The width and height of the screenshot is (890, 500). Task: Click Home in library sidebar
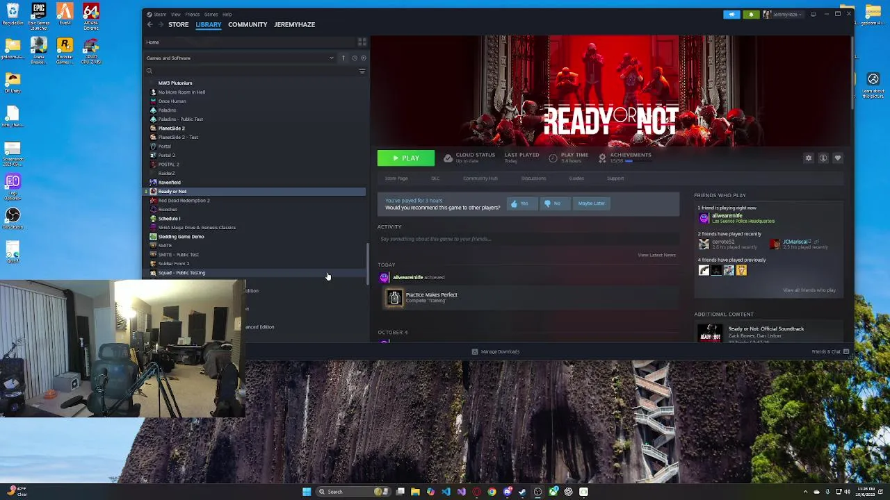pyautogui.click(x=152, y=42)
